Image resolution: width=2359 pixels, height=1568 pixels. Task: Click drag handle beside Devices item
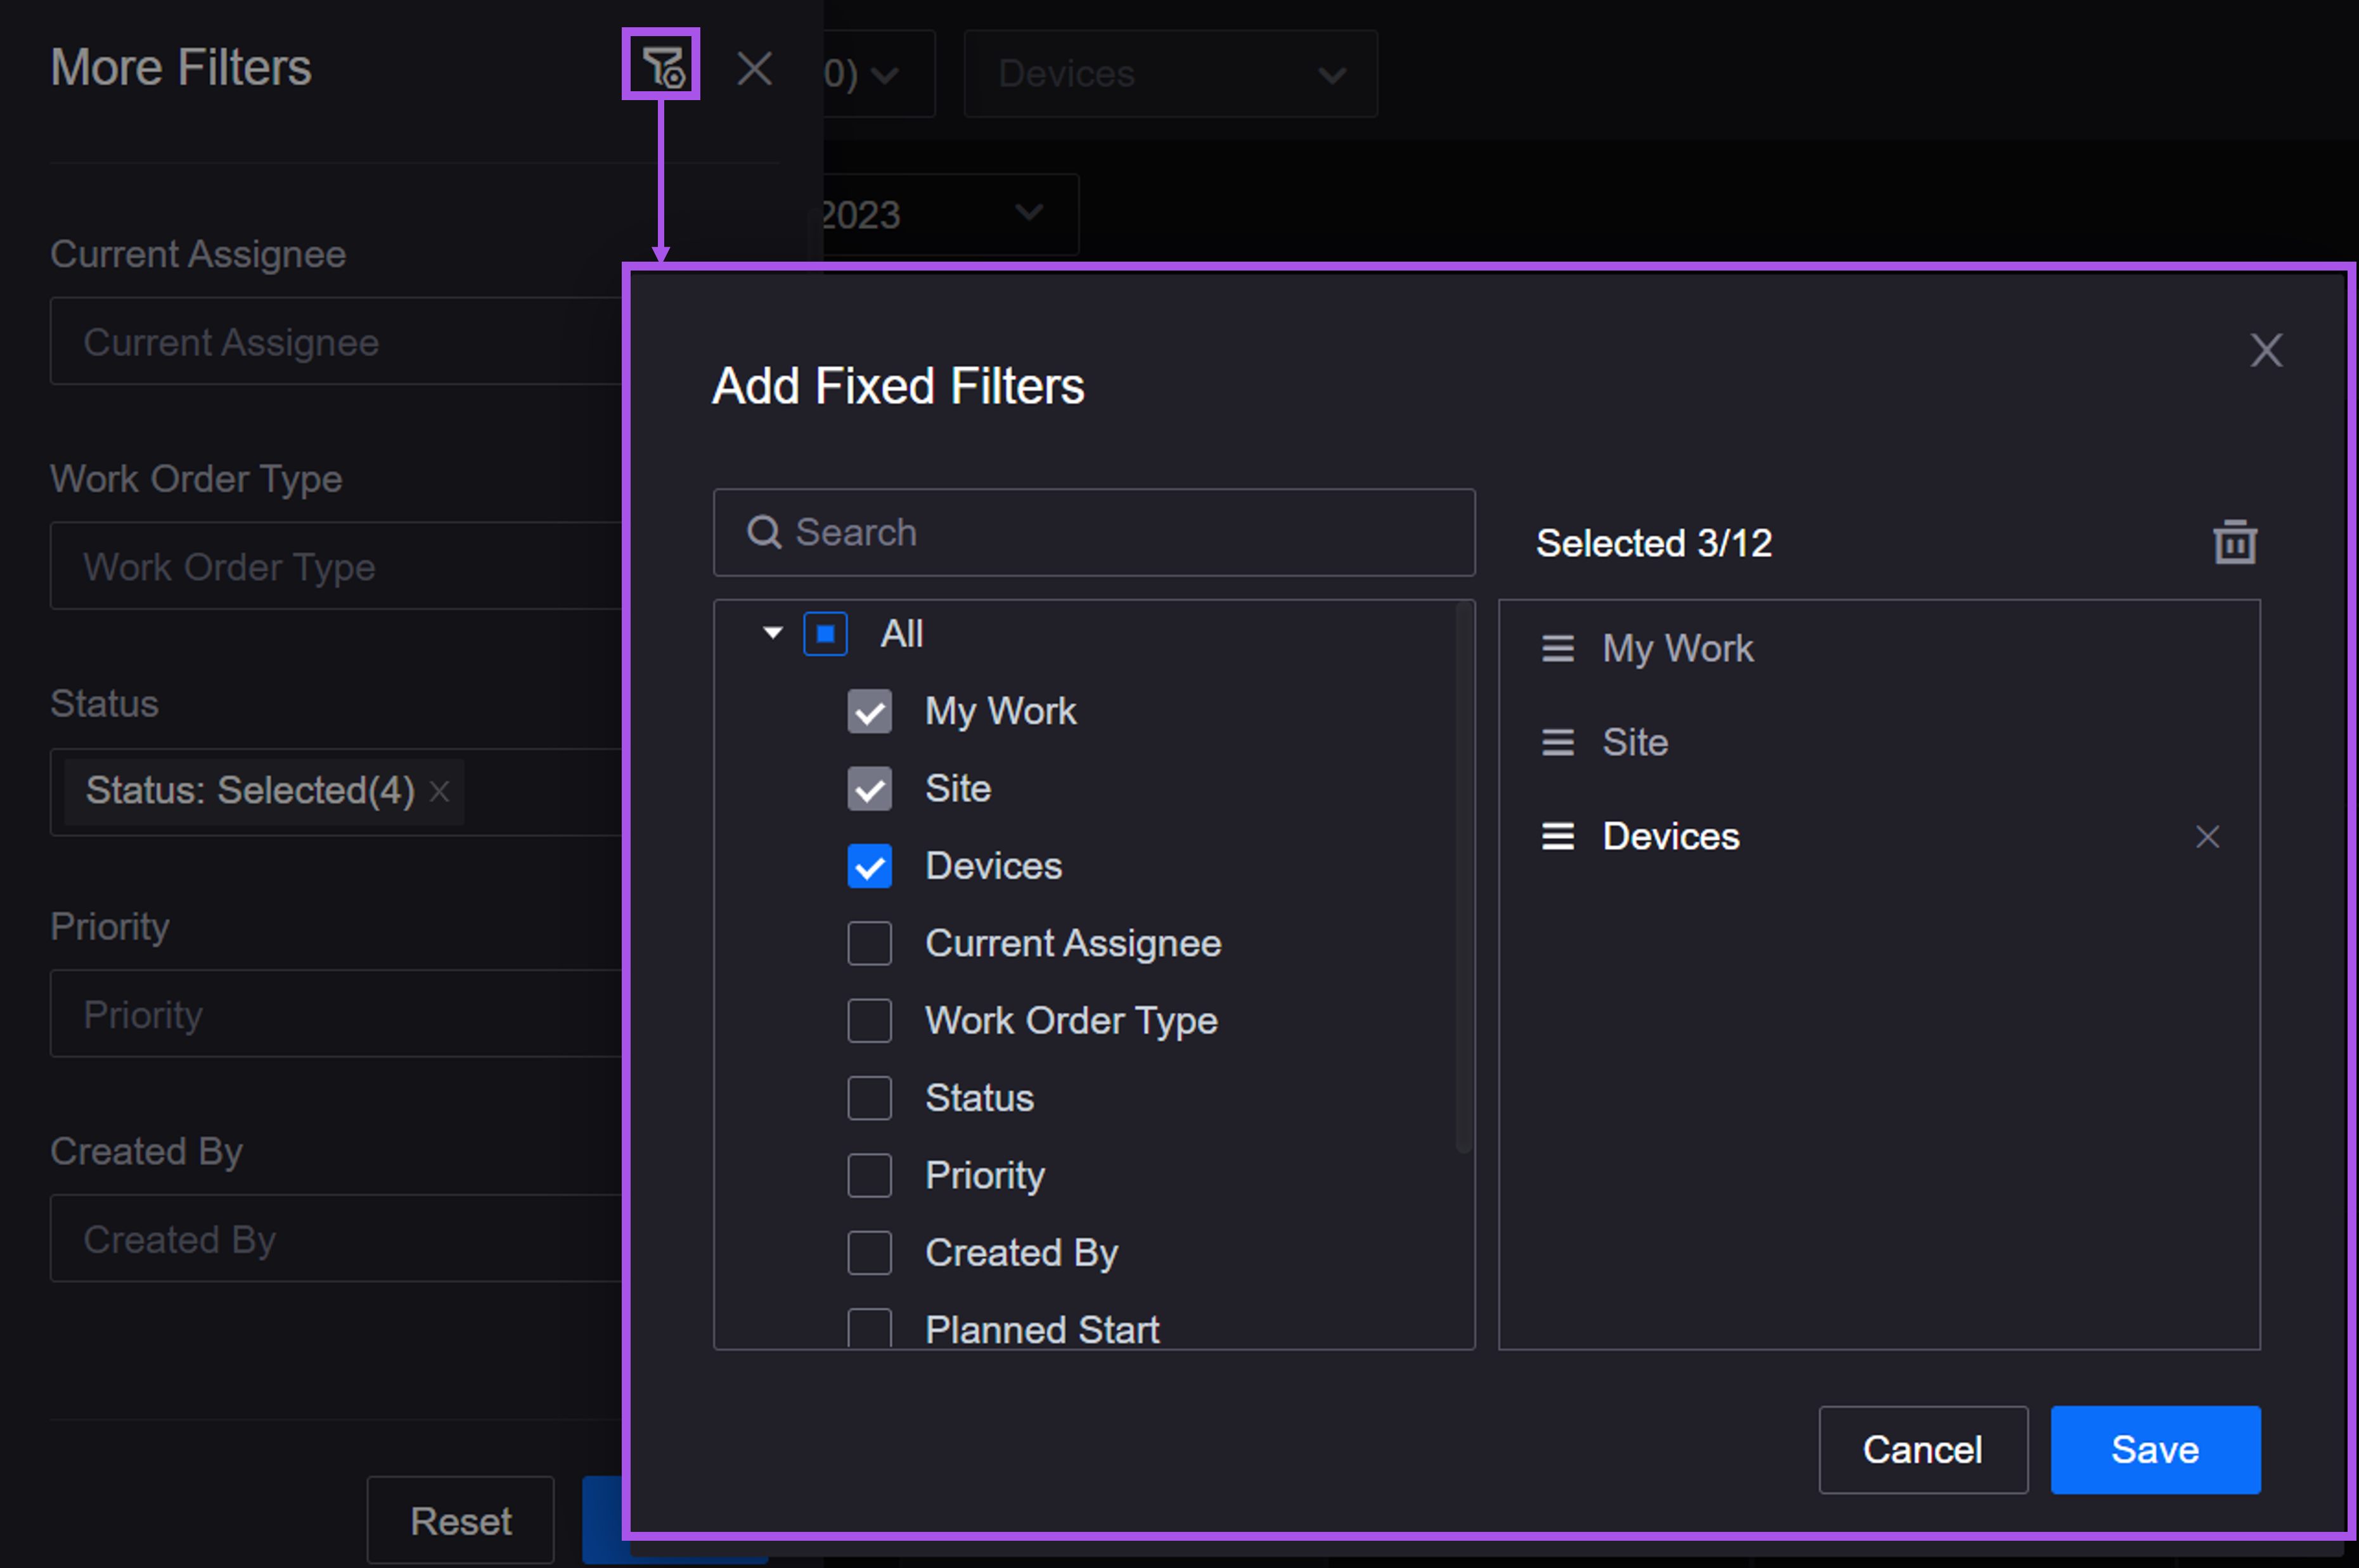1557,836
